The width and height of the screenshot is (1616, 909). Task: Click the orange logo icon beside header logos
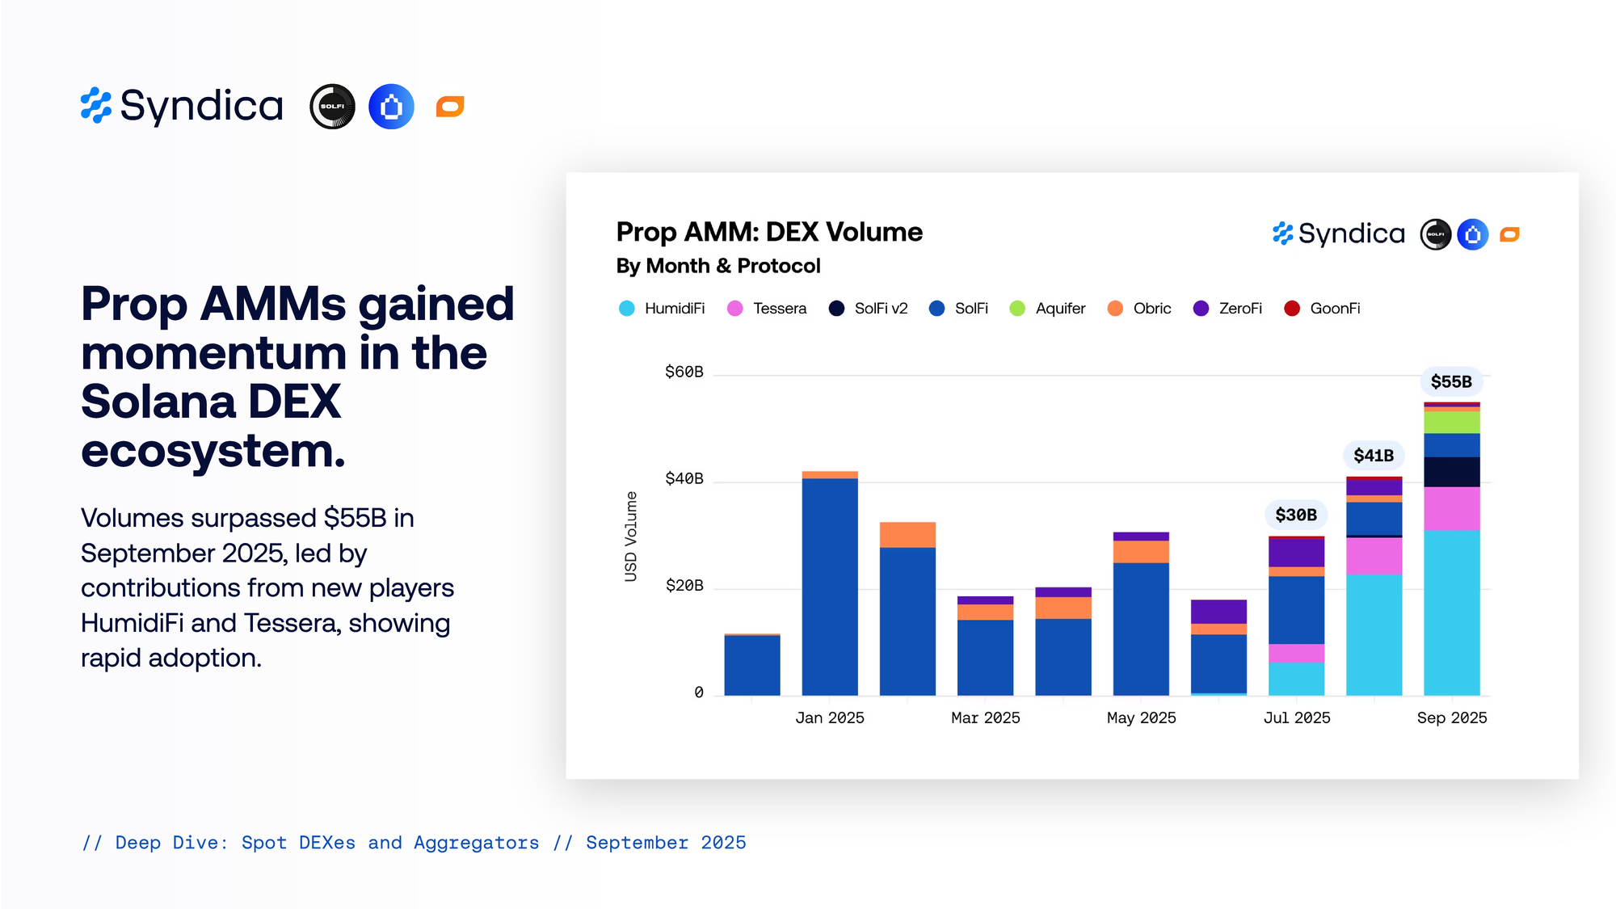click(450, 107)
